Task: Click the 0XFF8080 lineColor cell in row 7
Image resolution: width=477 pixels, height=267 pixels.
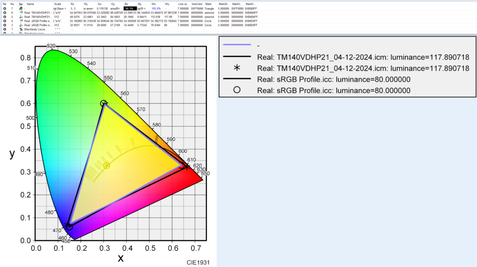Action: [197, 8]
